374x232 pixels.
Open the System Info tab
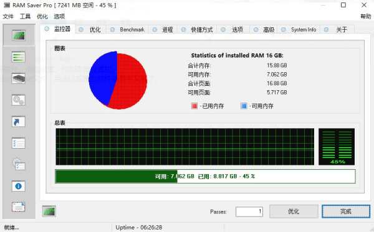[x=299, y=29]
